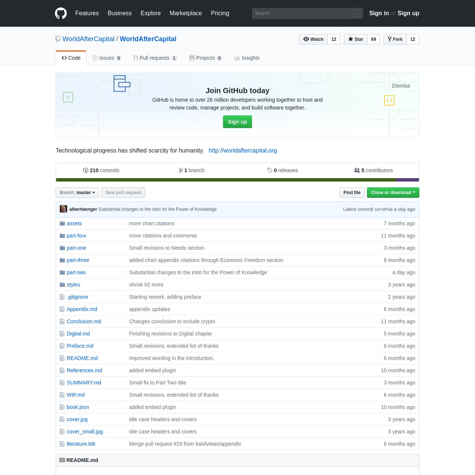This screenshot has height=475, width=475.
Task: Open the watchers count 12
Action: click(334, 39)
